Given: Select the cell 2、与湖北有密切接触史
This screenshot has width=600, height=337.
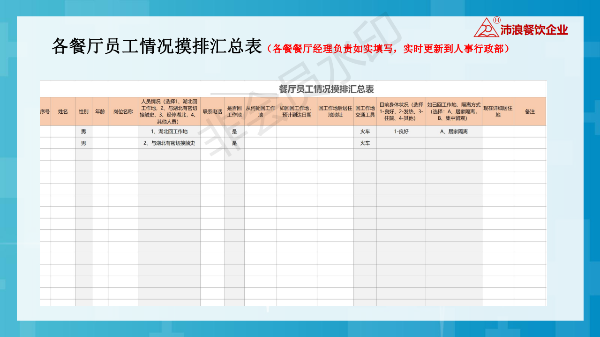Looking at the screenshot, I should (x=169, y=143).
